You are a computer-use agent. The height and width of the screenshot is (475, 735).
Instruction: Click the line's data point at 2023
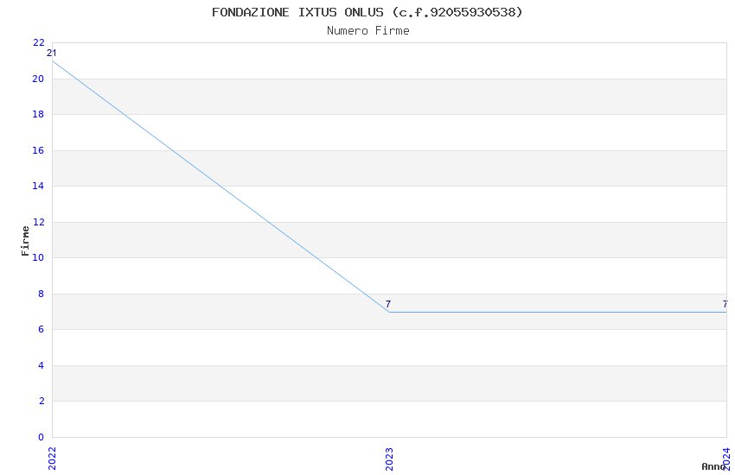389,312
